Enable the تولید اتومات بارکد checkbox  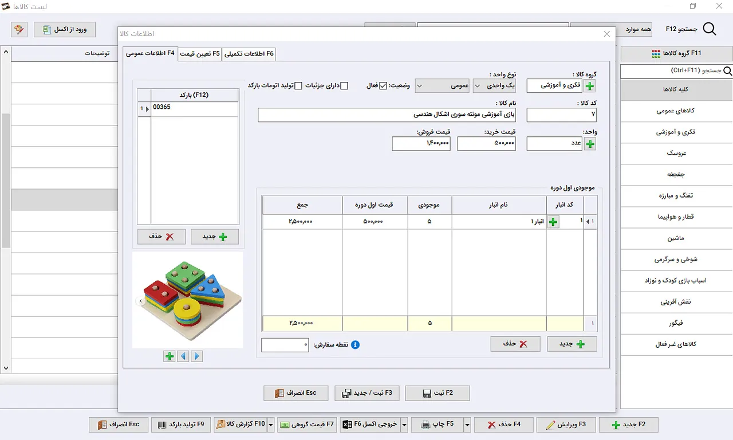click(x=298, y=86)
